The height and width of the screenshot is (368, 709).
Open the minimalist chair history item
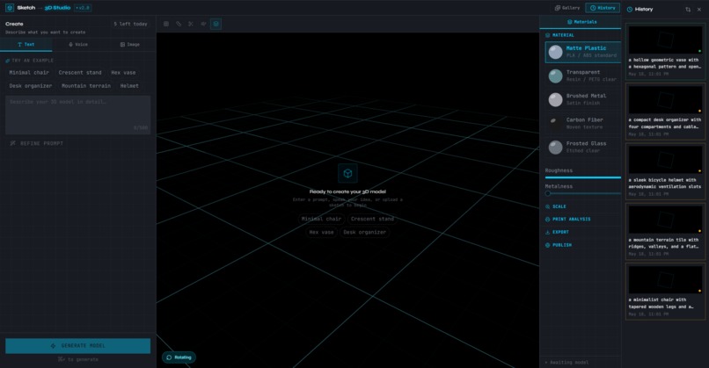(665, 292)
